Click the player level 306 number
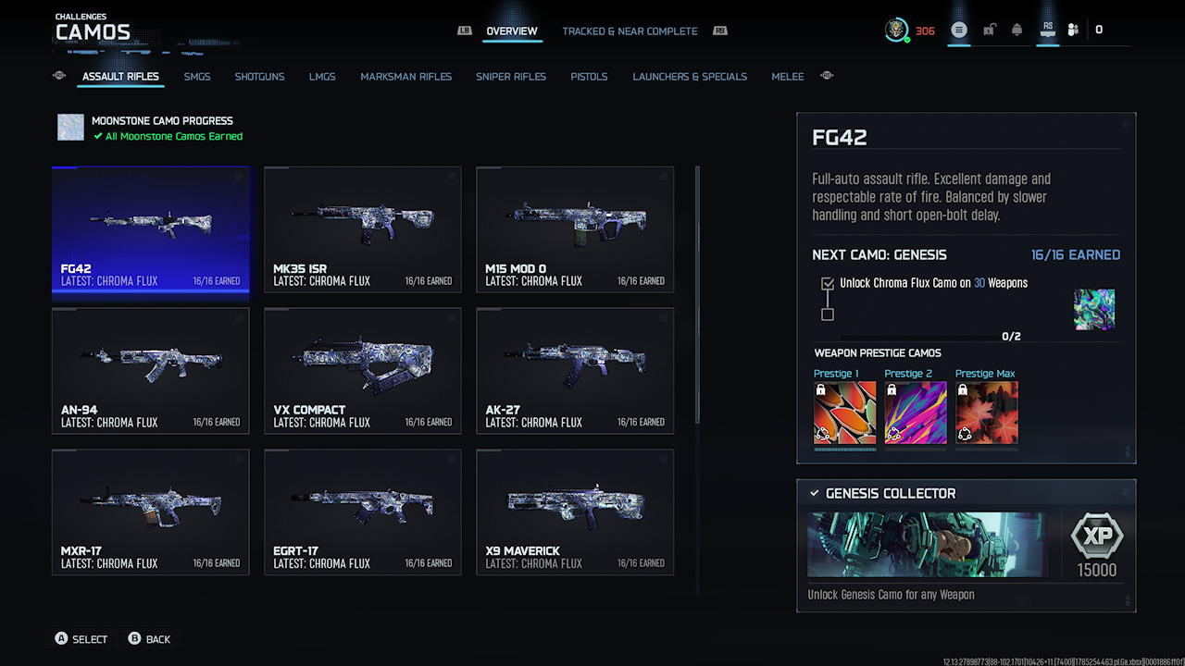This screenshot has width=1185, height=666. point(925,31)
